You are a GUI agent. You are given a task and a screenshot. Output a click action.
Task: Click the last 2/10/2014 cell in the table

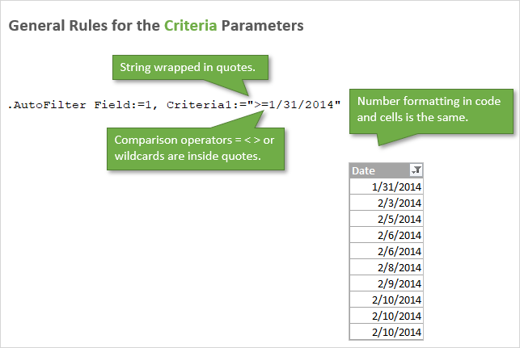(387, 332)
